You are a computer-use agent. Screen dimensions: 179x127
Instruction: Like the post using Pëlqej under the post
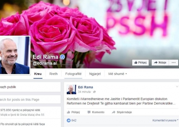73,112
